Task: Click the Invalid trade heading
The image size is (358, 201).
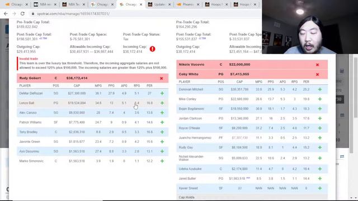Action: (29, 59)
